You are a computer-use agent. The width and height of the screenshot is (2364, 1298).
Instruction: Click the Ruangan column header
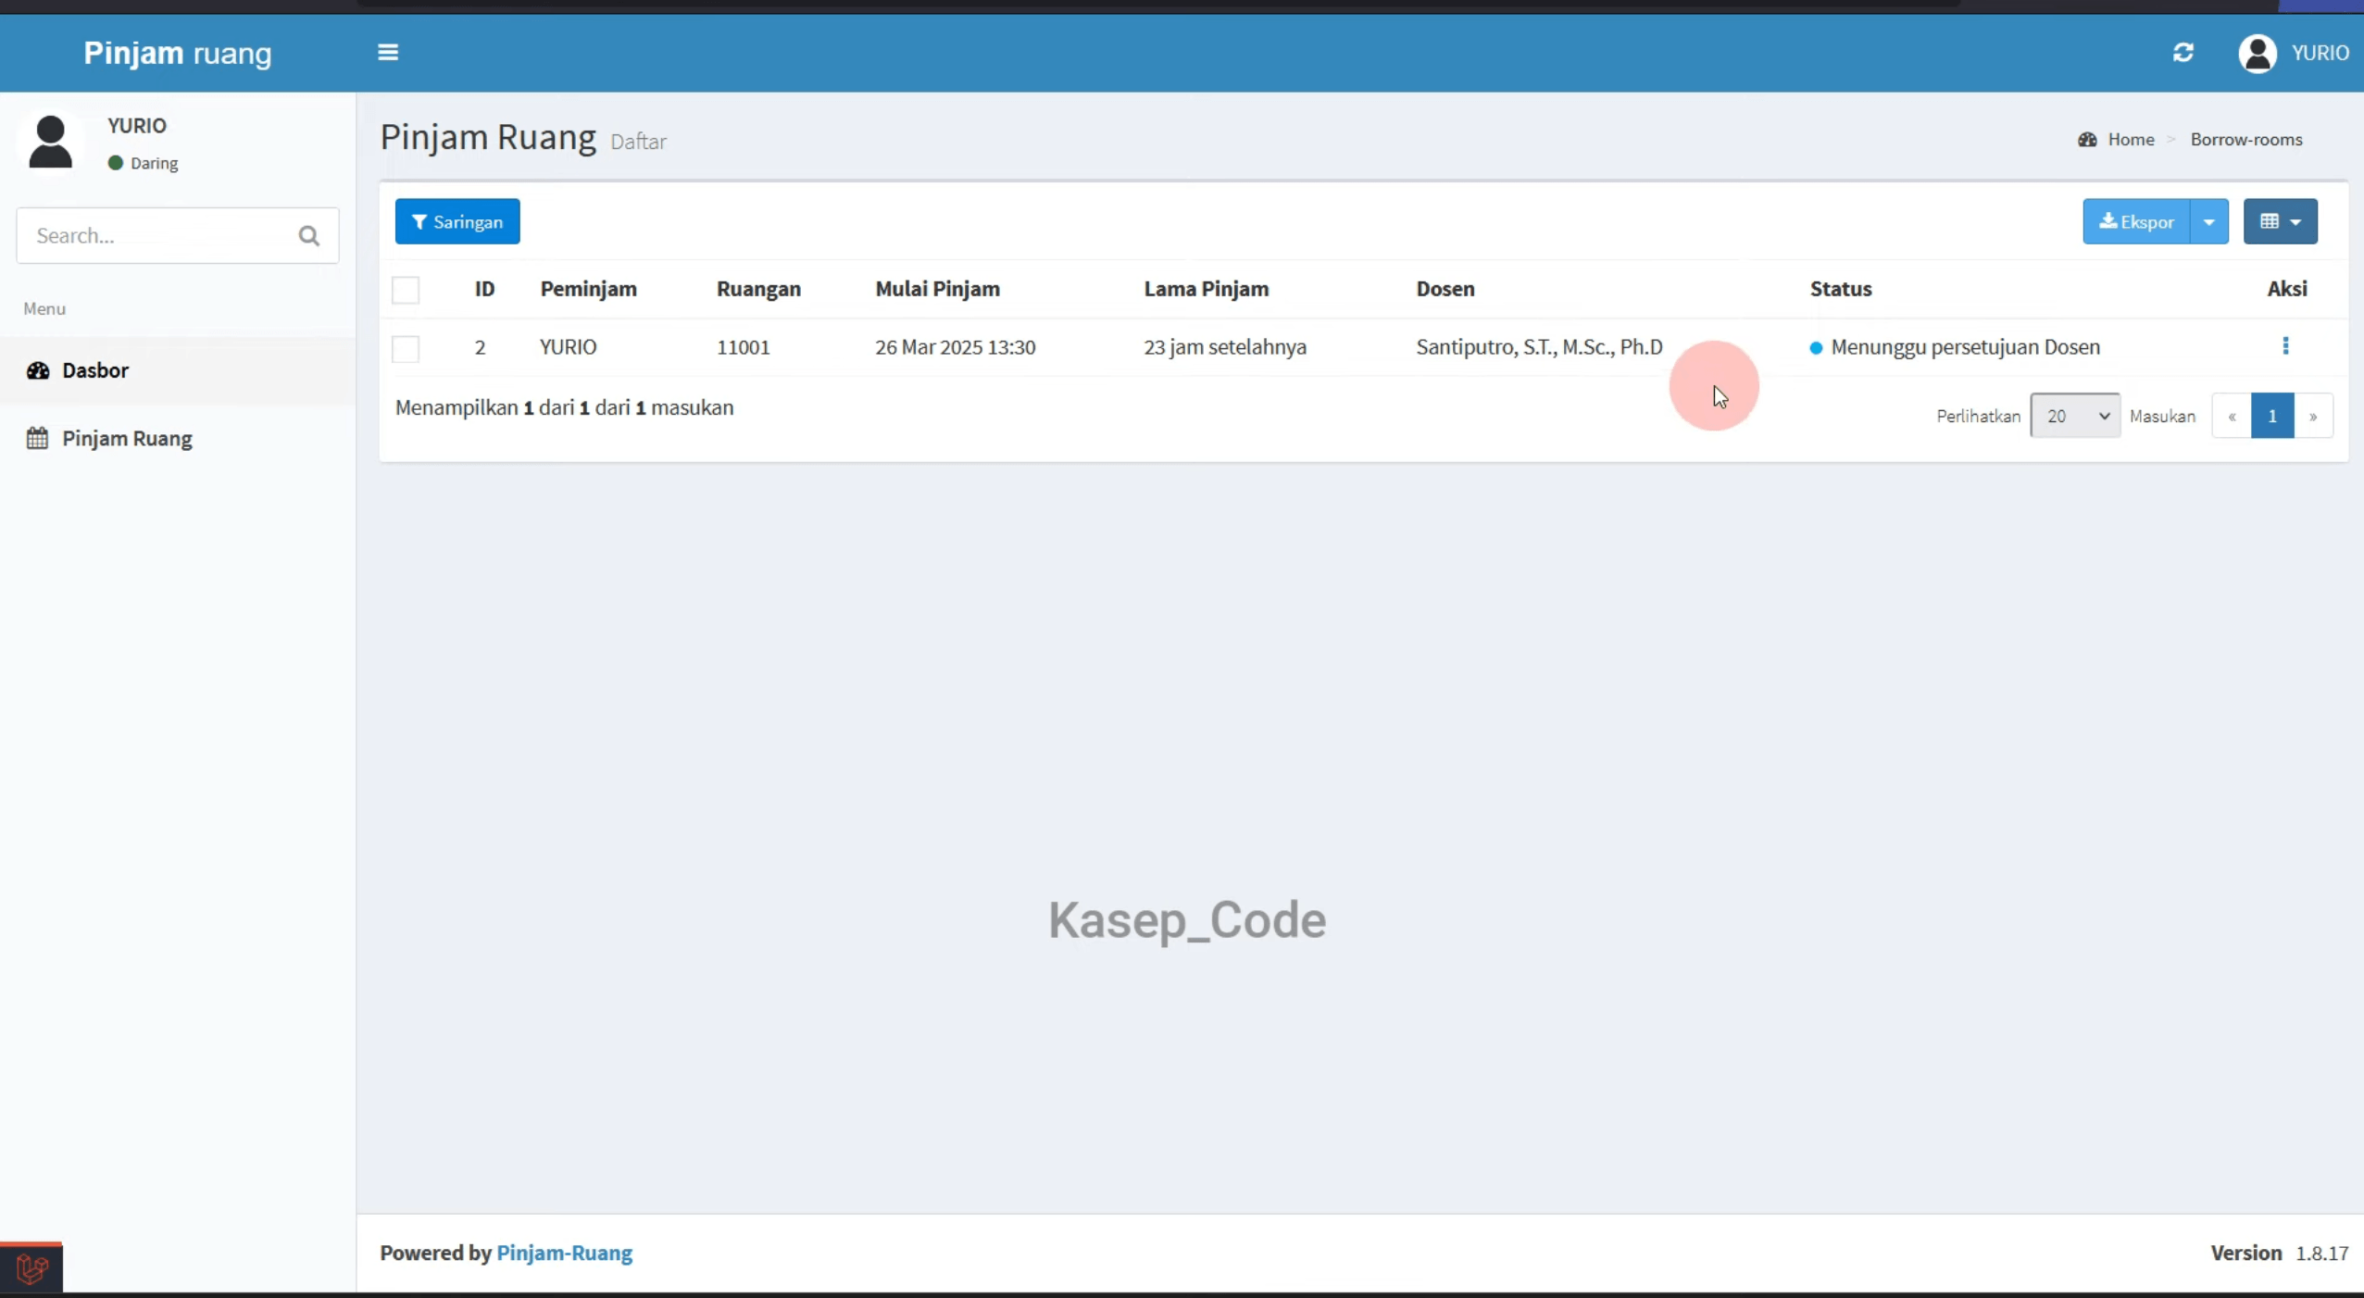coord(758,289)
